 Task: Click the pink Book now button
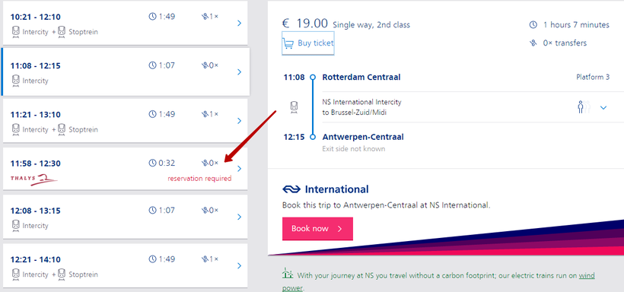click(x=317, y=229)
